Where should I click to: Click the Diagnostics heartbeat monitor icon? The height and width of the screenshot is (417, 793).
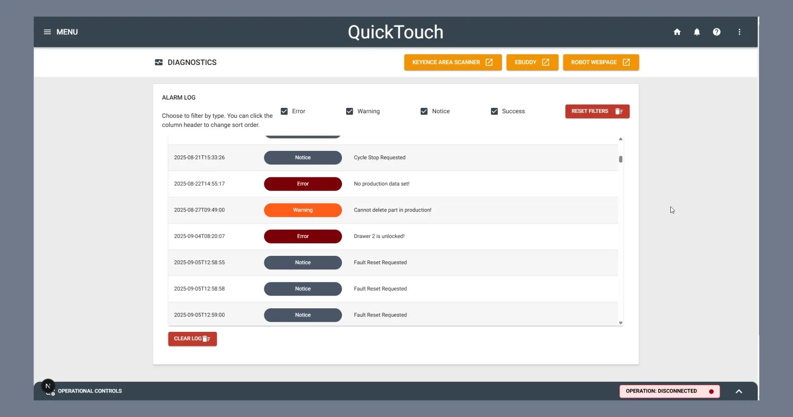coord(159,62)
